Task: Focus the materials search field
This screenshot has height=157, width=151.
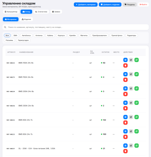Action: coord(75,27)
